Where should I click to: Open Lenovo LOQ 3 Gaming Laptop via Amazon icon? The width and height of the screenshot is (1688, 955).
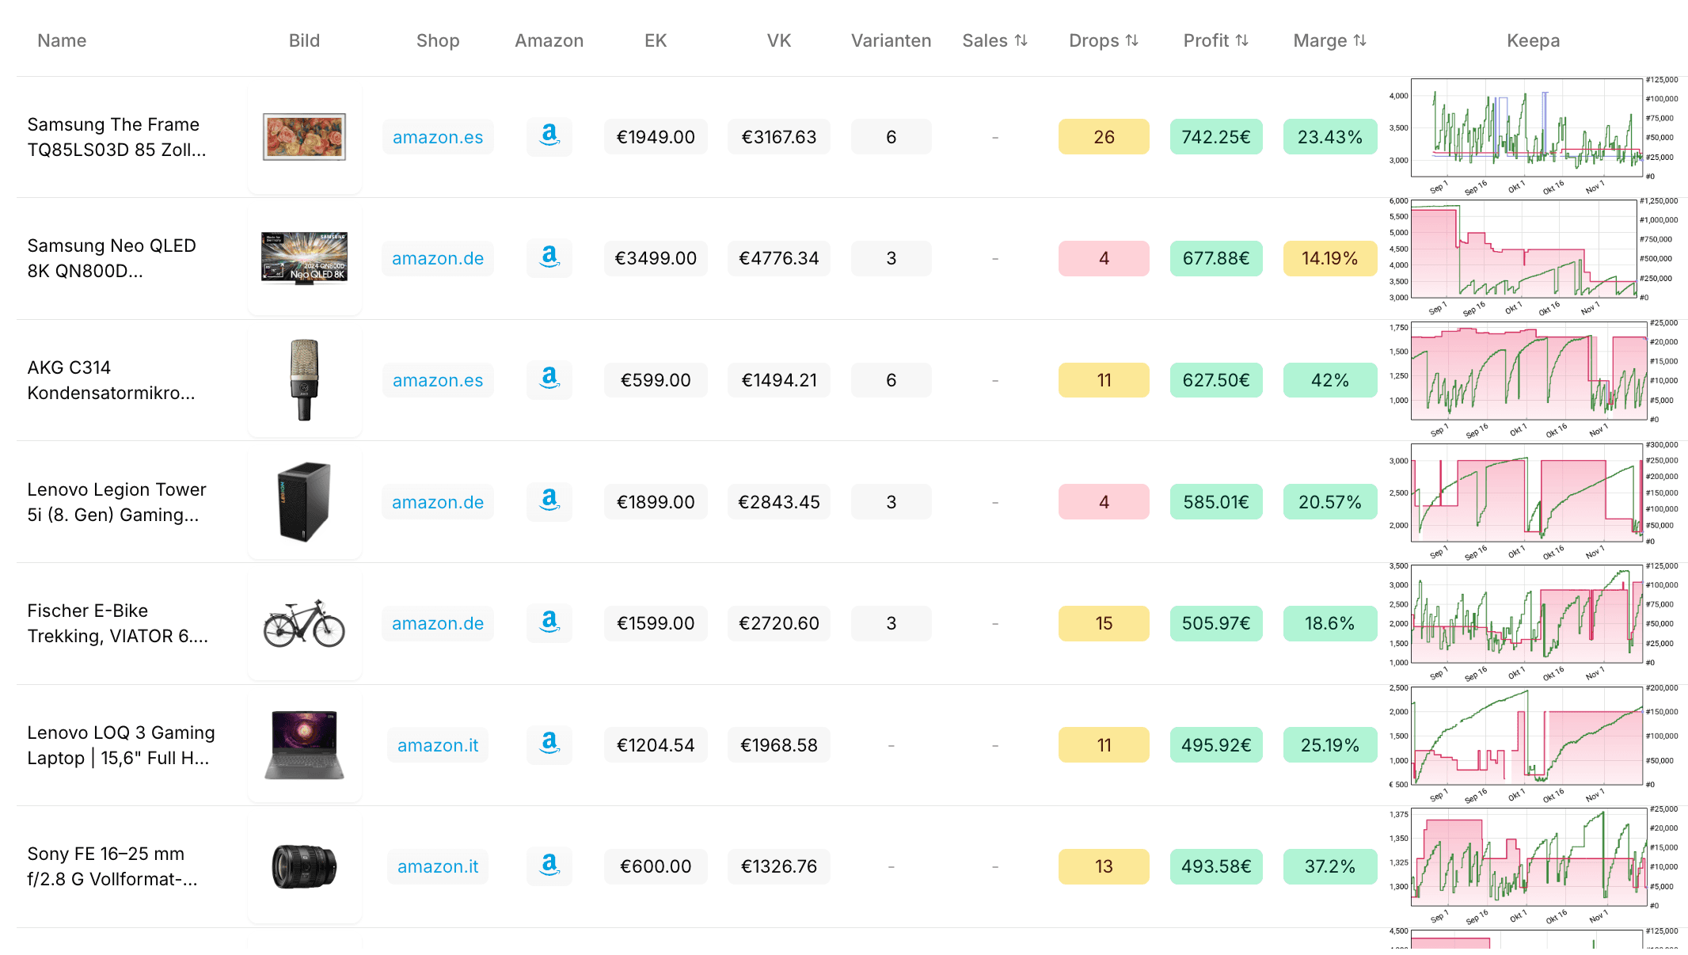tap(549, 744)
